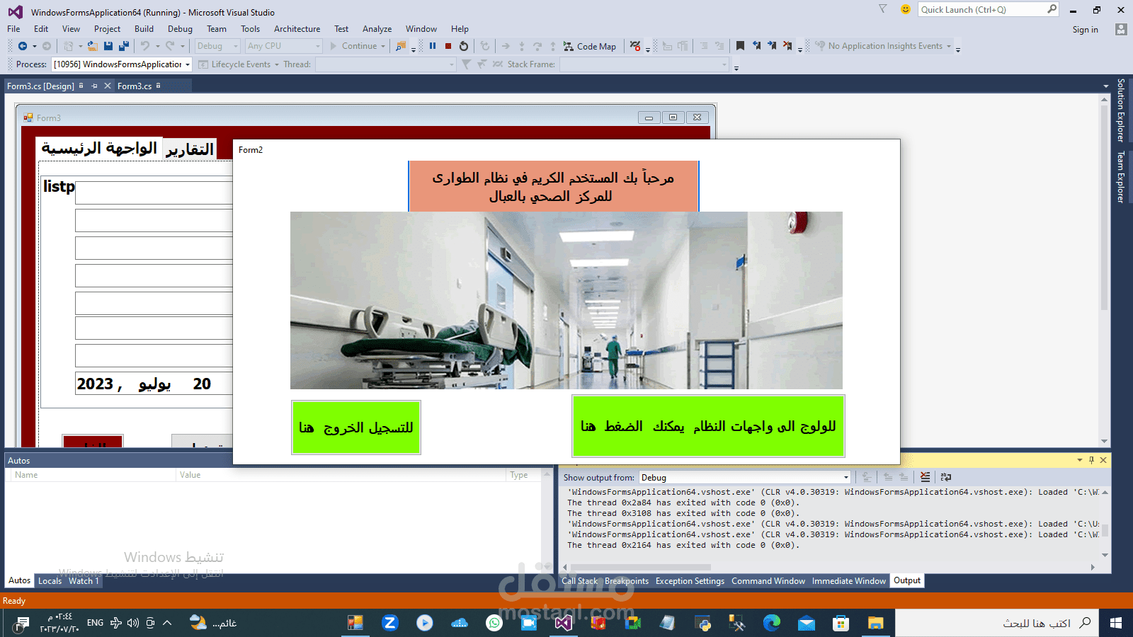Viewport: 1133px width, 637px height.
Task: Open Solution Explorer side panel
Action: [1121, 110]
